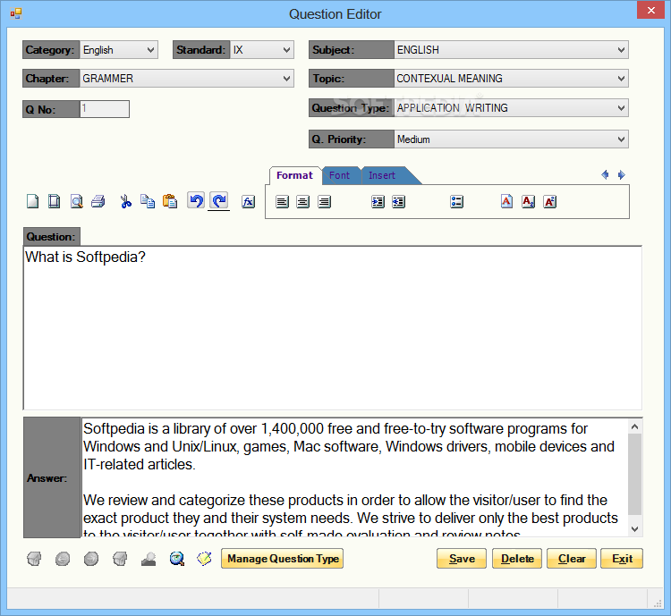The height and width of the screenshot is (616, 671).
Task: Open the Standard dropdown showing IX
Action: [x=262, y=50]
